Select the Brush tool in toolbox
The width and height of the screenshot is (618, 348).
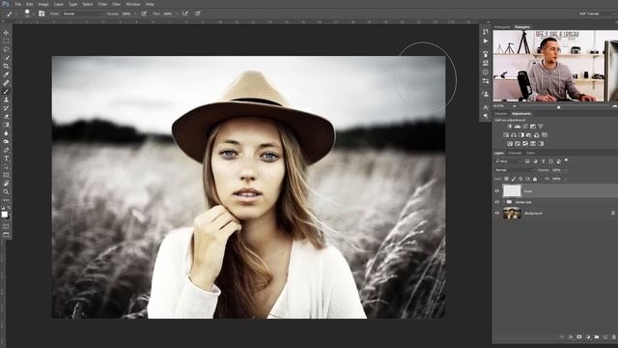6,91
